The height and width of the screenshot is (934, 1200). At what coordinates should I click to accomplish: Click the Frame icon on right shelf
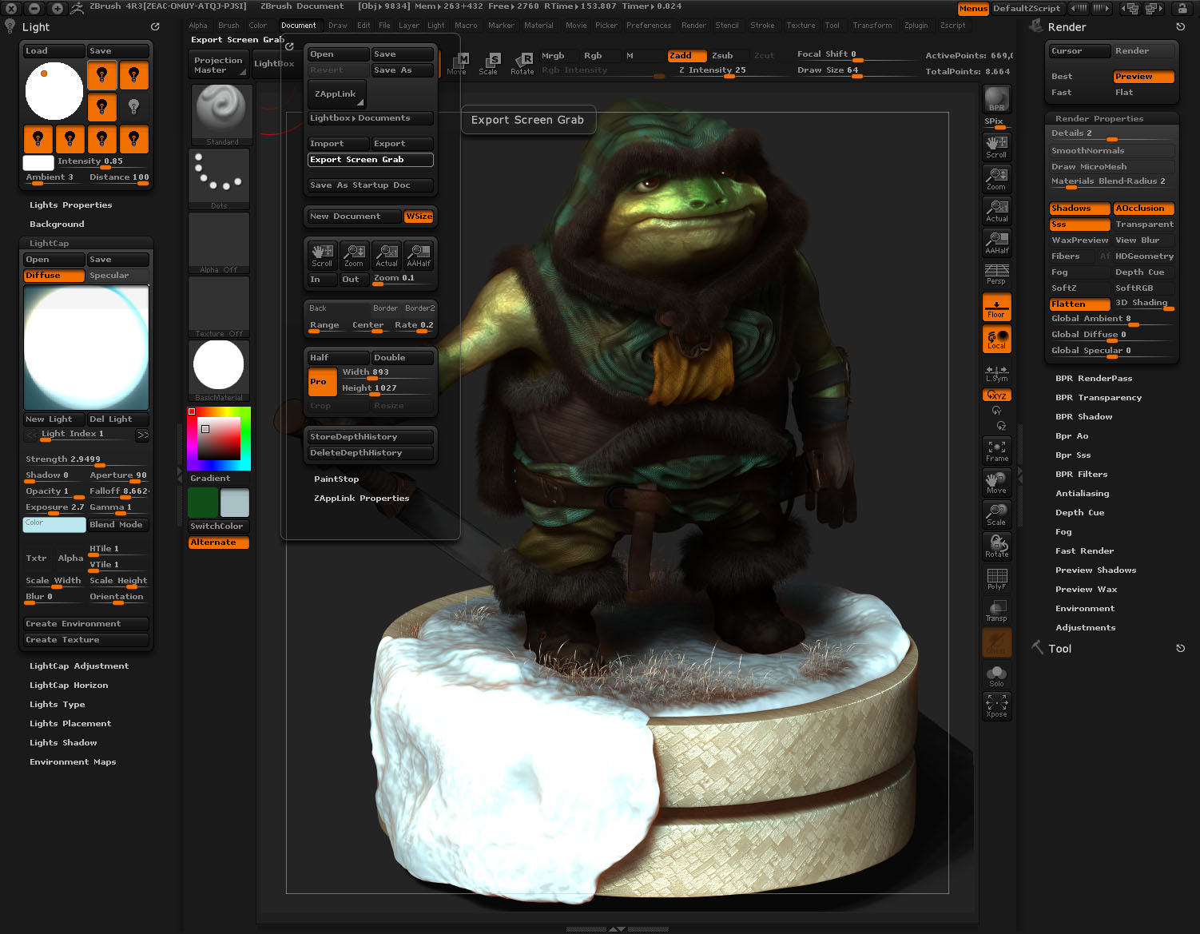(996, 451)
